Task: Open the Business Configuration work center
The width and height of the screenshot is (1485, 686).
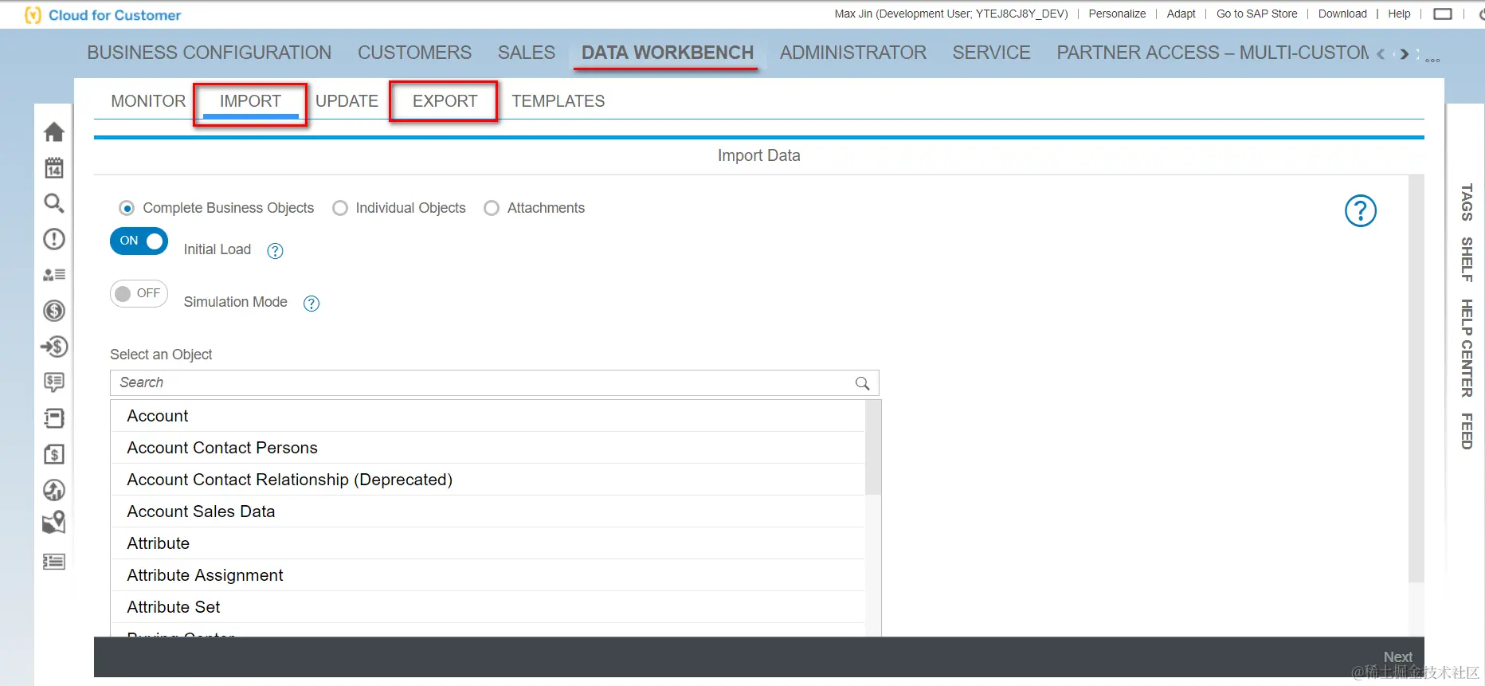Action: [210, 53]
